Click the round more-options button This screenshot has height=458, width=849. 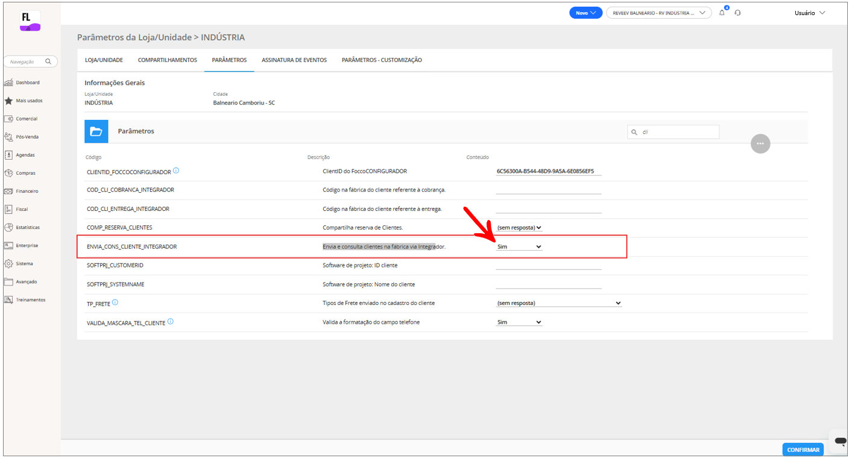click(x=760, y=143)
